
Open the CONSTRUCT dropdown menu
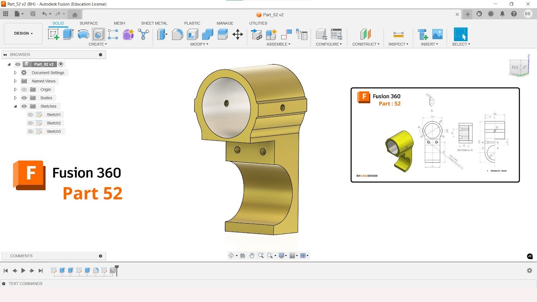366,44
